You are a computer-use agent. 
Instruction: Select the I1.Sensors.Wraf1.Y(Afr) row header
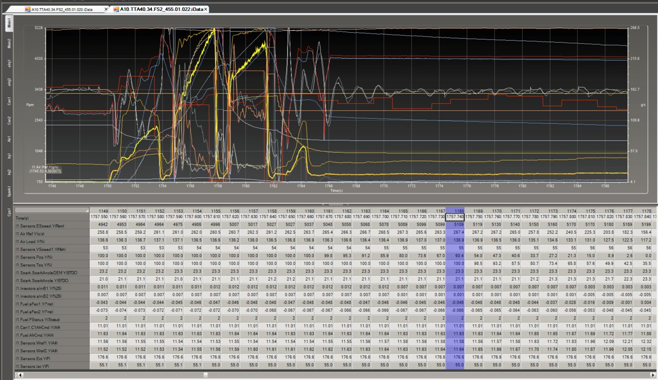point(53,341)
